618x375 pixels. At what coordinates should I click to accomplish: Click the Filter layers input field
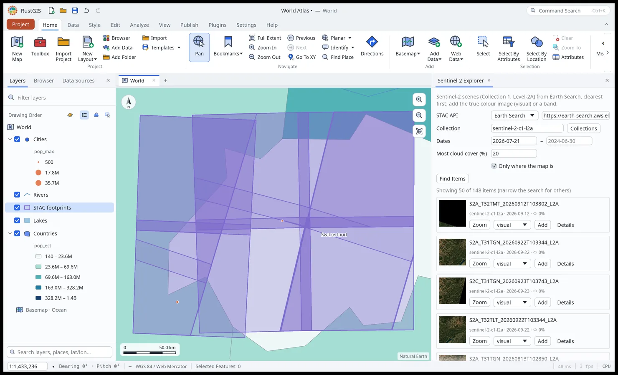click(60, 97)
